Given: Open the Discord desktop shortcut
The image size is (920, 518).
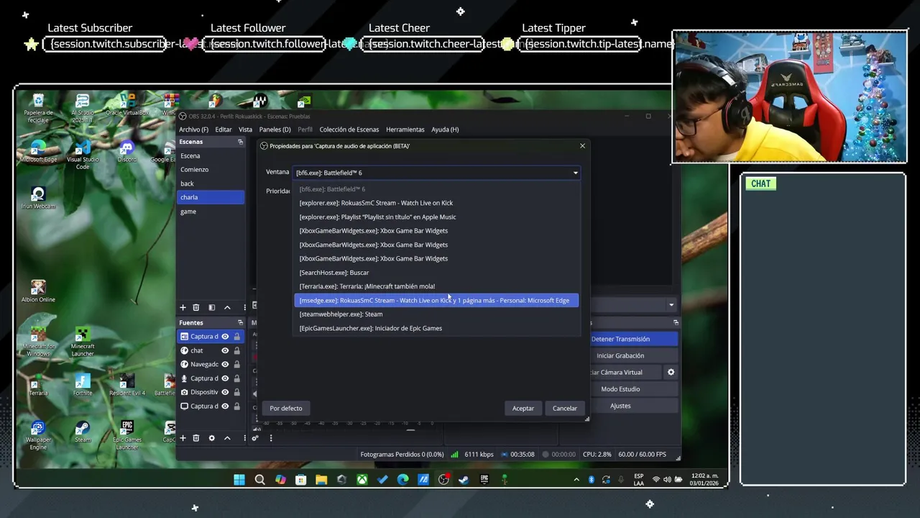Looking at the screenshot, I should (x=126, y=151).
